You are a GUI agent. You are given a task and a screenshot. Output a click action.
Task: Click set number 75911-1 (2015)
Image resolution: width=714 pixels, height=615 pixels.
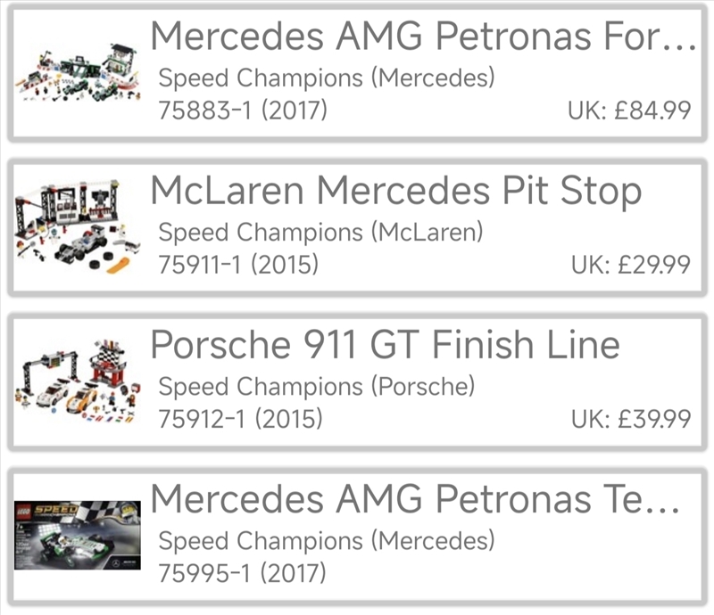tap(237, 266)
